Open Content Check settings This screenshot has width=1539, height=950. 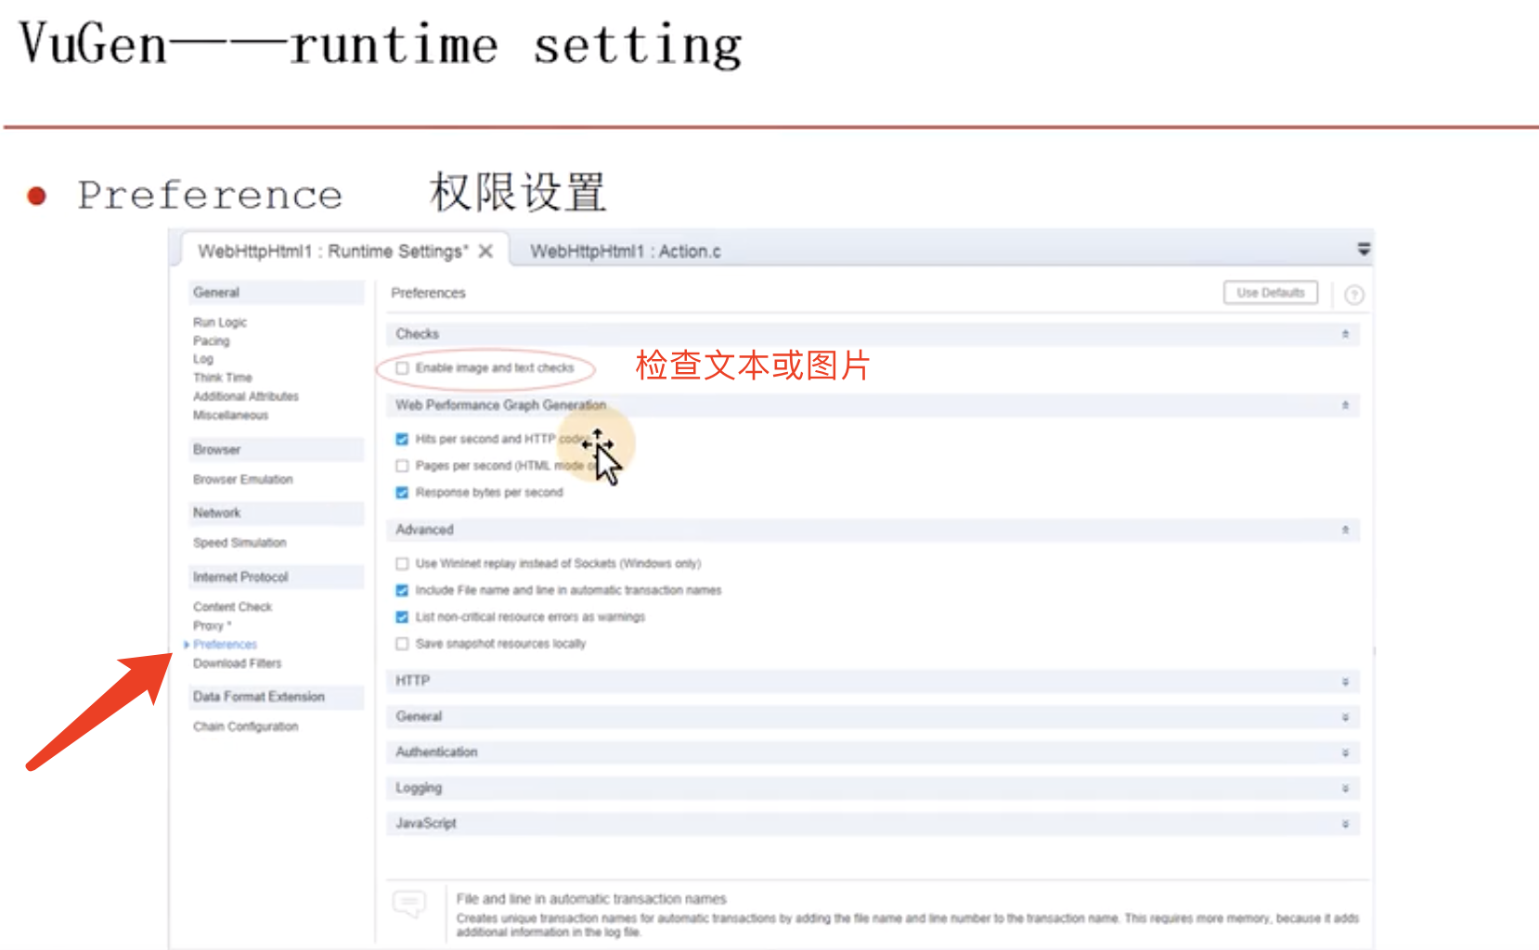pos(233,607)
